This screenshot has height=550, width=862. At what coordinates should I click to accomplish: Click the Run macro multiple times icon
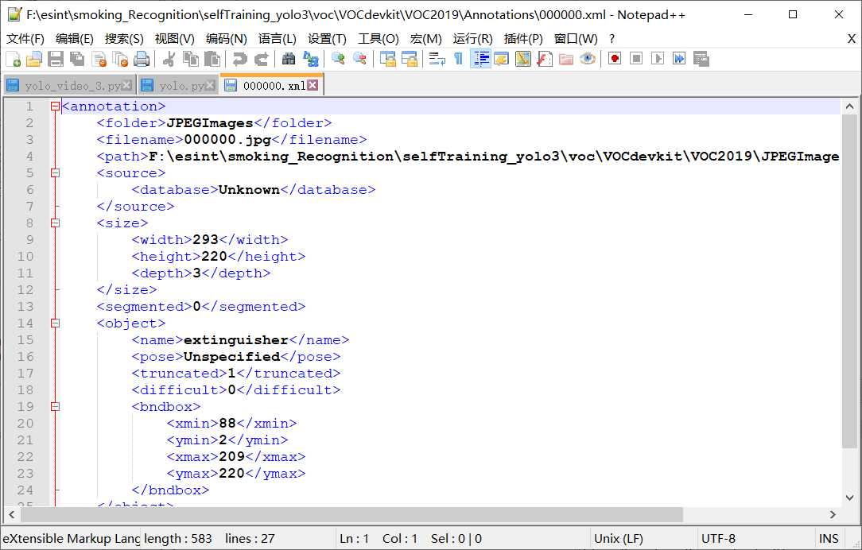click(679, 59)
